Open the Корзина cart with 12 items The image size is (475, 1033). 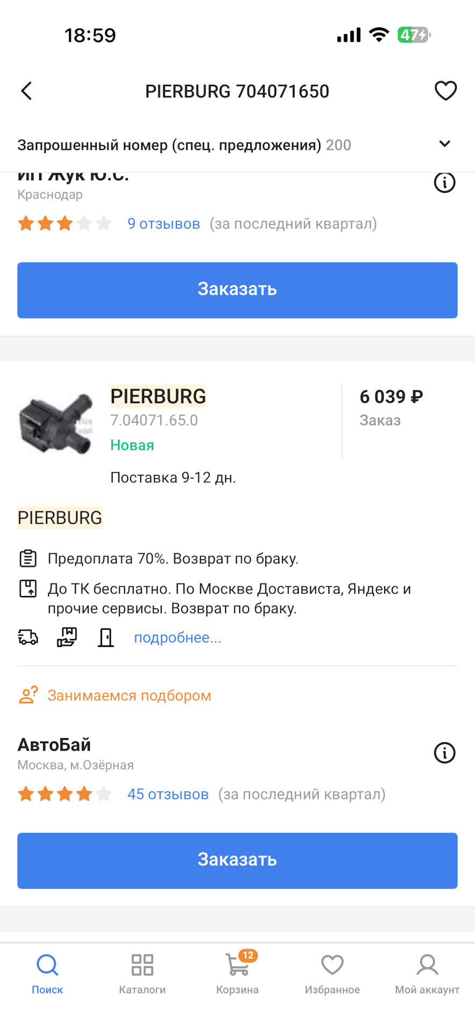237,974
